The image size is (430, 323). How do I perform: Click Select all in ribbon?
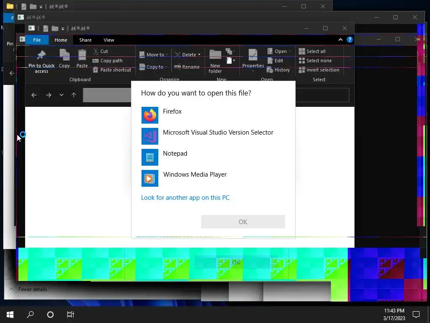coord(312,51)
